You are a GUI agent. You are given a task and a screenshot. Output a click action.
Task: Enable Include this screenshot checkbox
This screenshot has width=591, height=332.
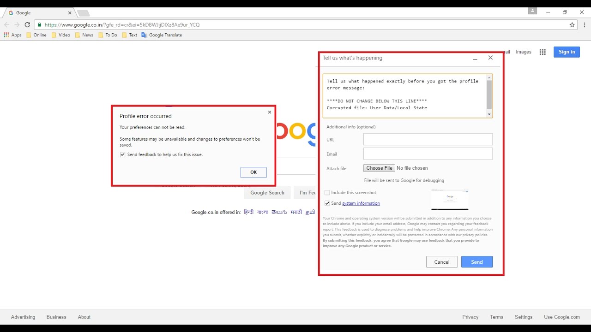tap(327, 193)
